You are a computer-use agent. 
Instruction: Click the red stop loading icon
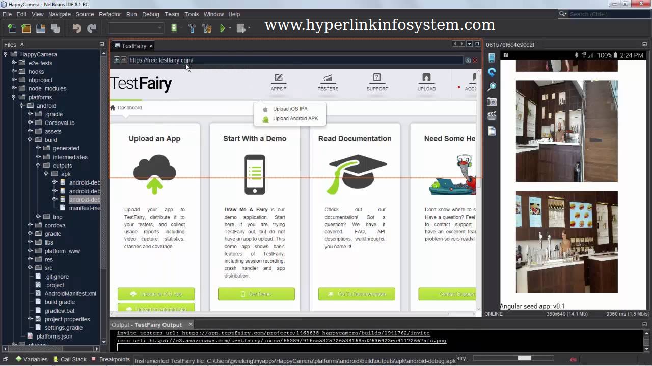(475, 60)
